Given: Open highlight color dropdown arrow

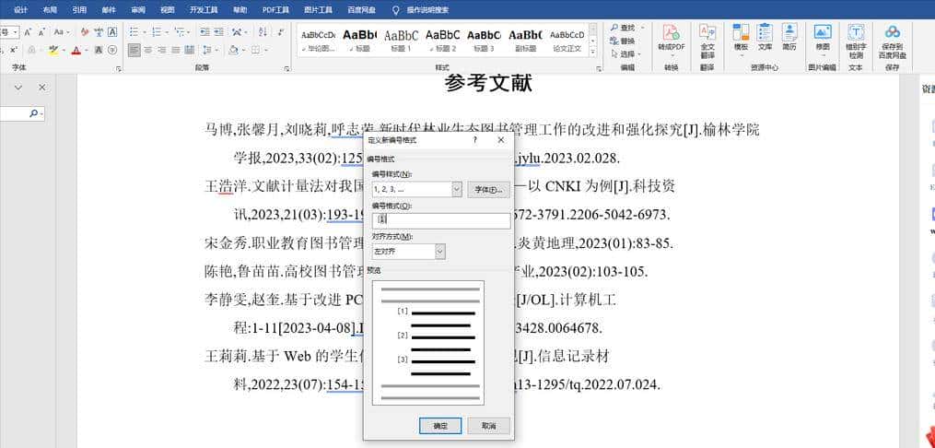Looking at the screenshot, I should (x=64, y=50).
